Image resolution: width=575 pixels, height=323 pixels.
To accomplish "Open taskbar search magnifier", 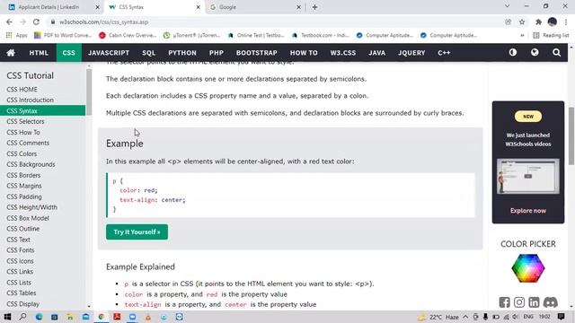I will click(x=22, y=317).
